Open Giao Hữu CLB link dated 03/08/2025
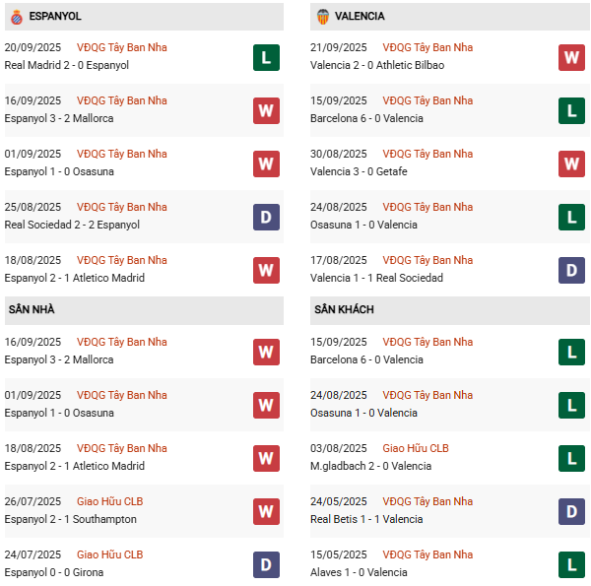 [x=416, y=448]
